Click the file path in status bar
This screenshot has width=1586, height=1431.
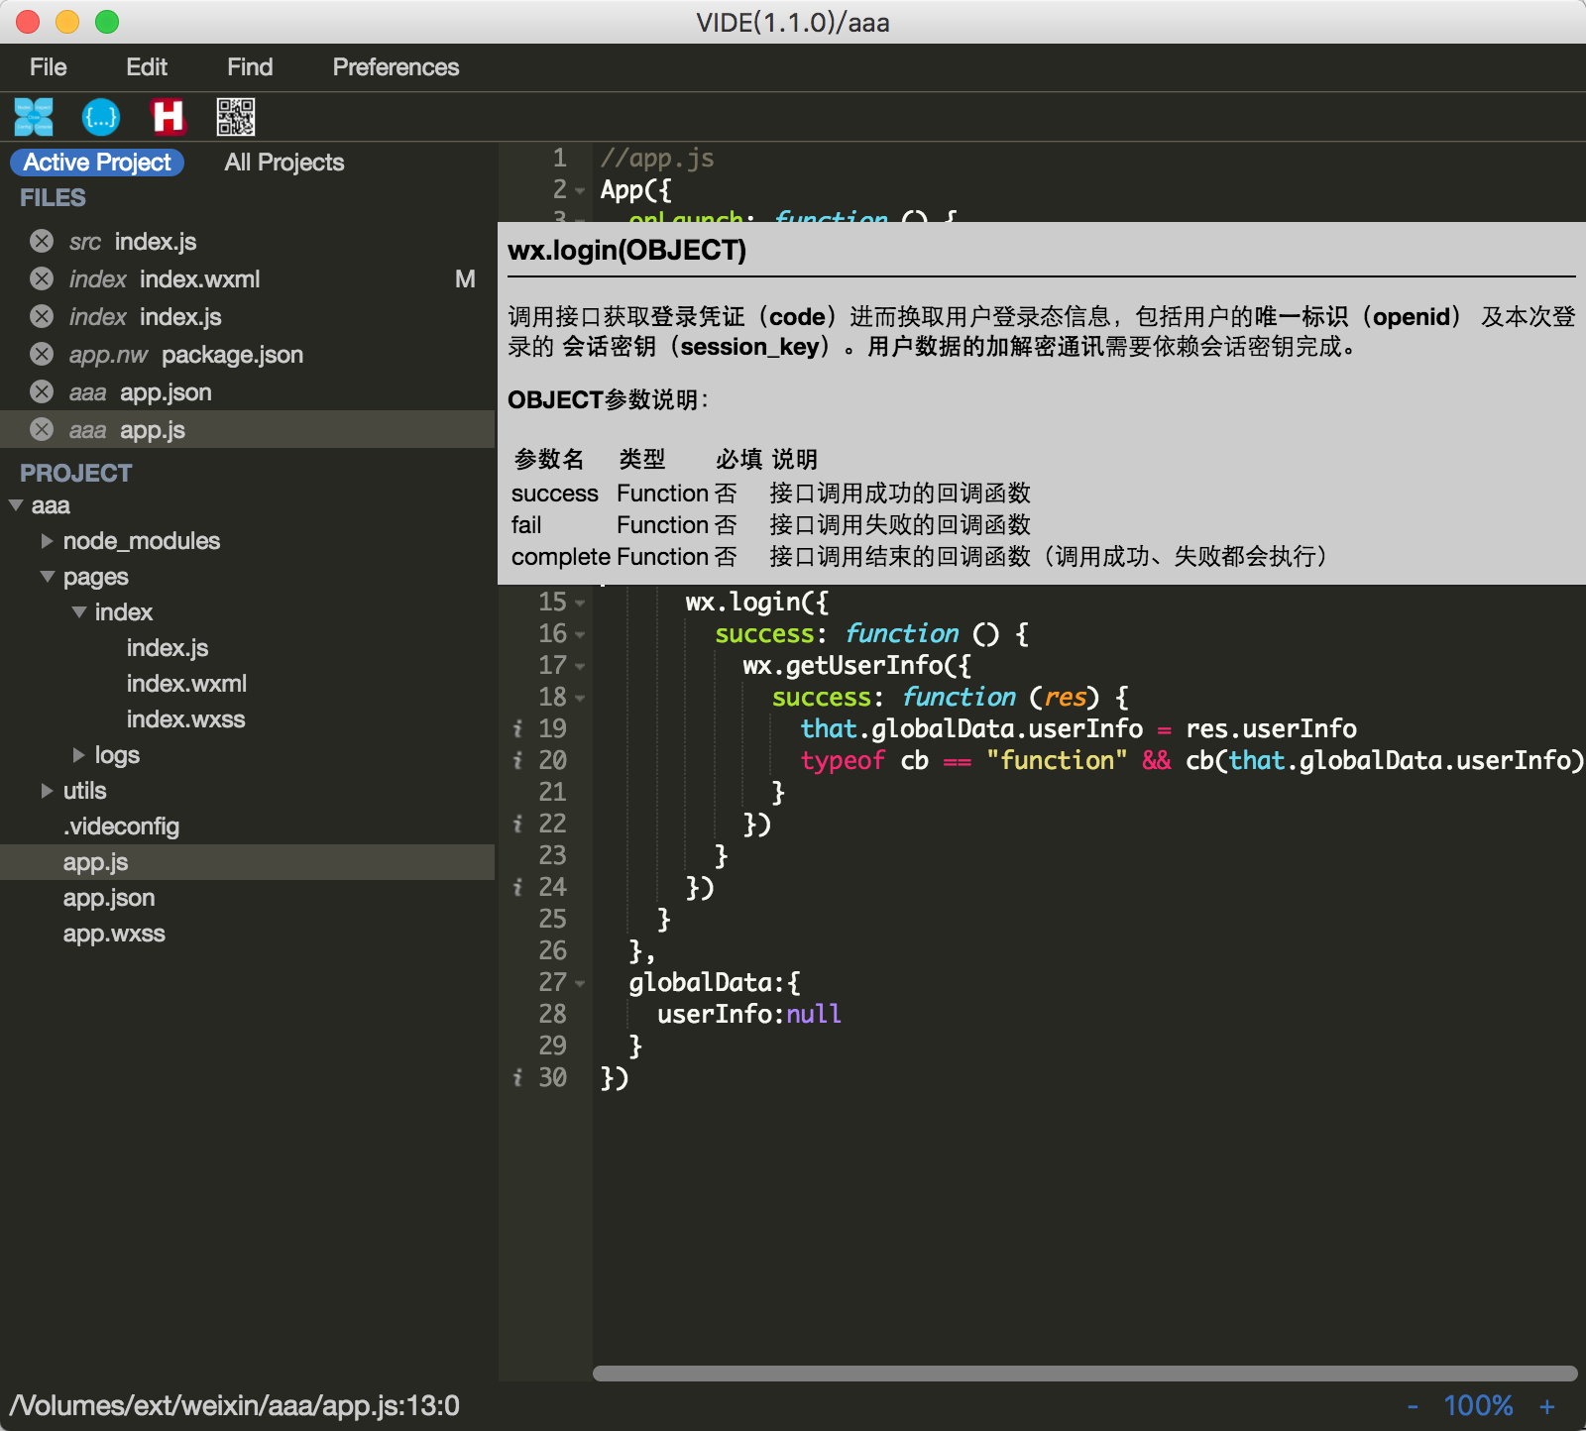click(x=235, y=1405)
